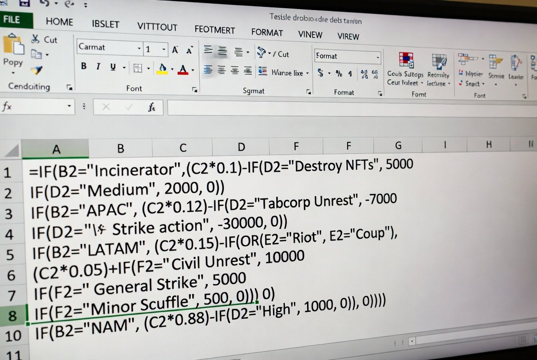Select the Save icon in title bar

24,3
